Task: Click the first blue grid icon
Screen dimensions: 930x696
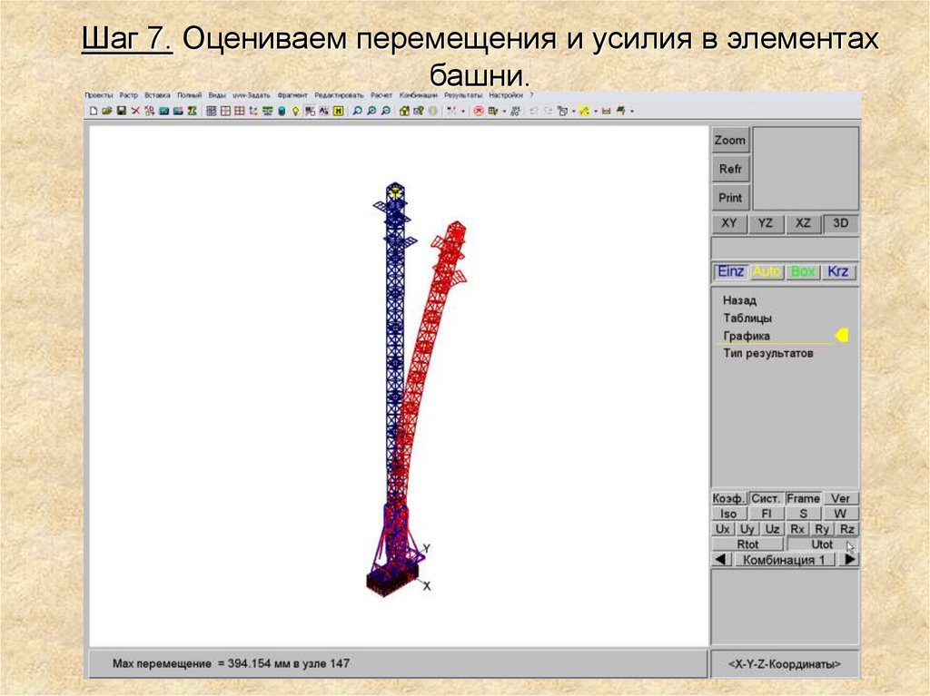Action: 211,111
